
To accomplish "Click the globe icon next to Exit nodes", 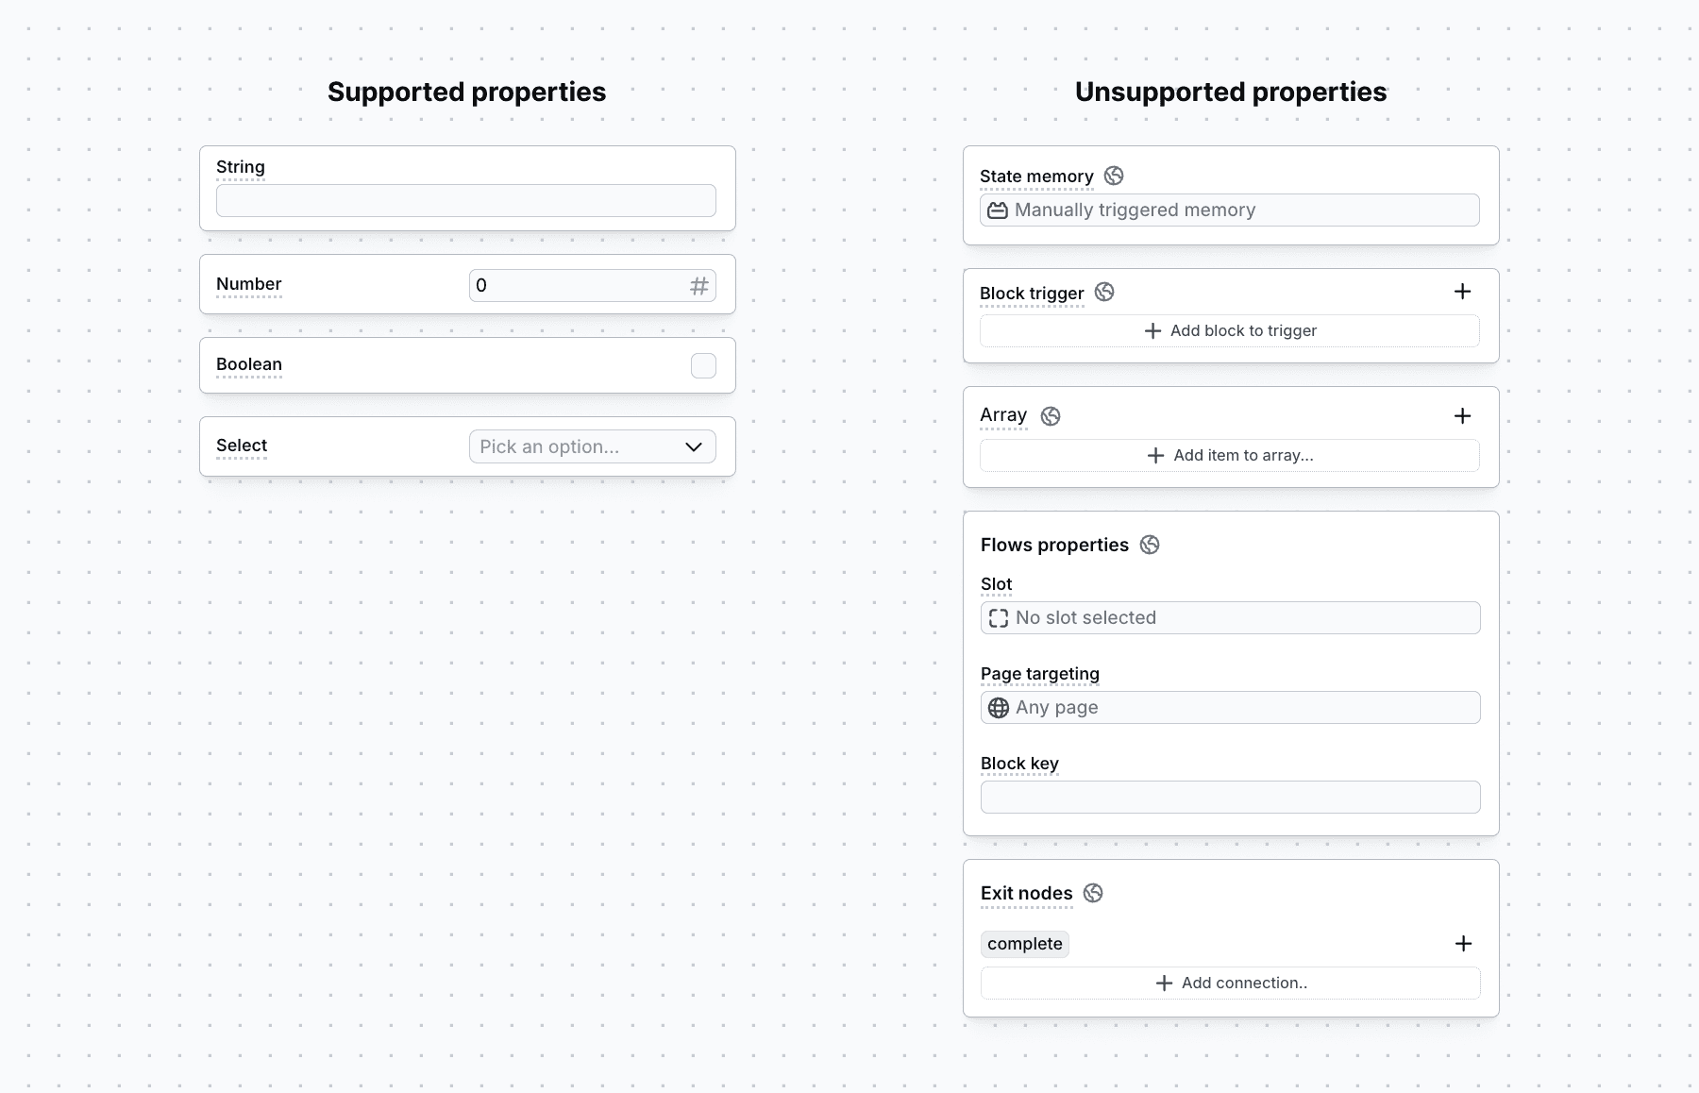I will (x=1093, y=893).
